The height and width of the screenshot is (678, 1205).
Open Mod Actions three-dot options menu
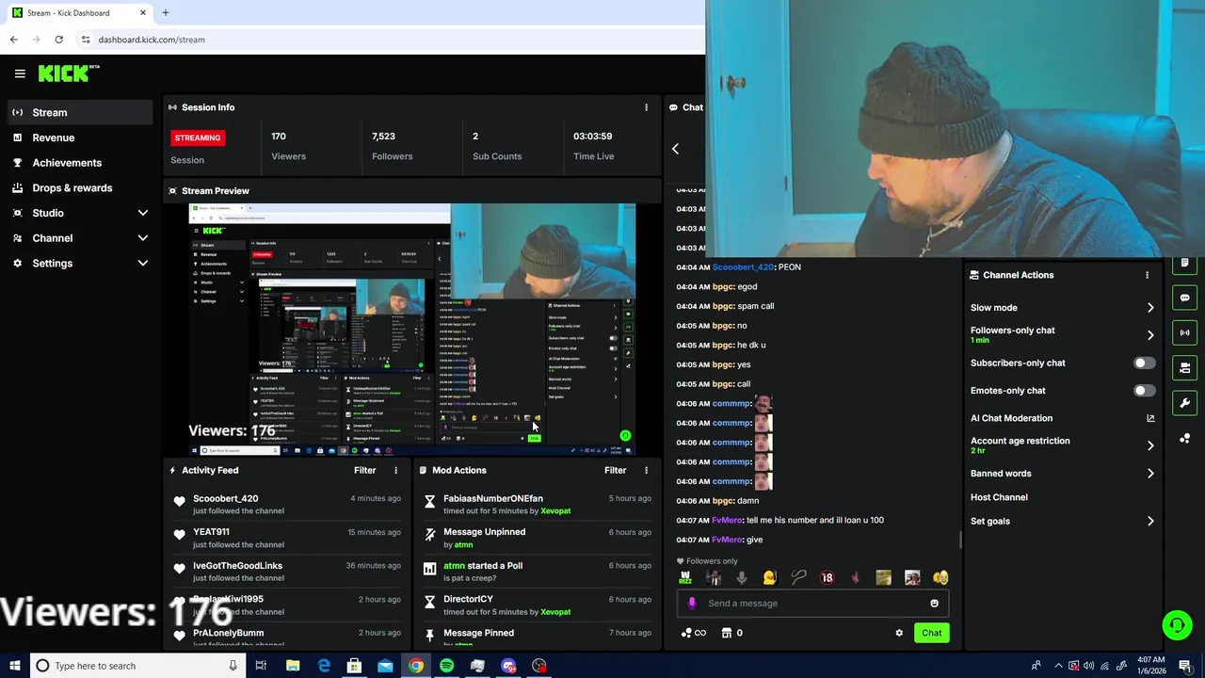[x=646, y=470]
